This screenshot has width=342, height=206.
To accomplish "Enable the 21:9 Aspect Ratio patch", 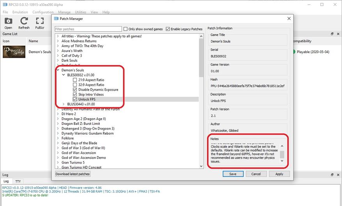I will (x=75, y=80).
